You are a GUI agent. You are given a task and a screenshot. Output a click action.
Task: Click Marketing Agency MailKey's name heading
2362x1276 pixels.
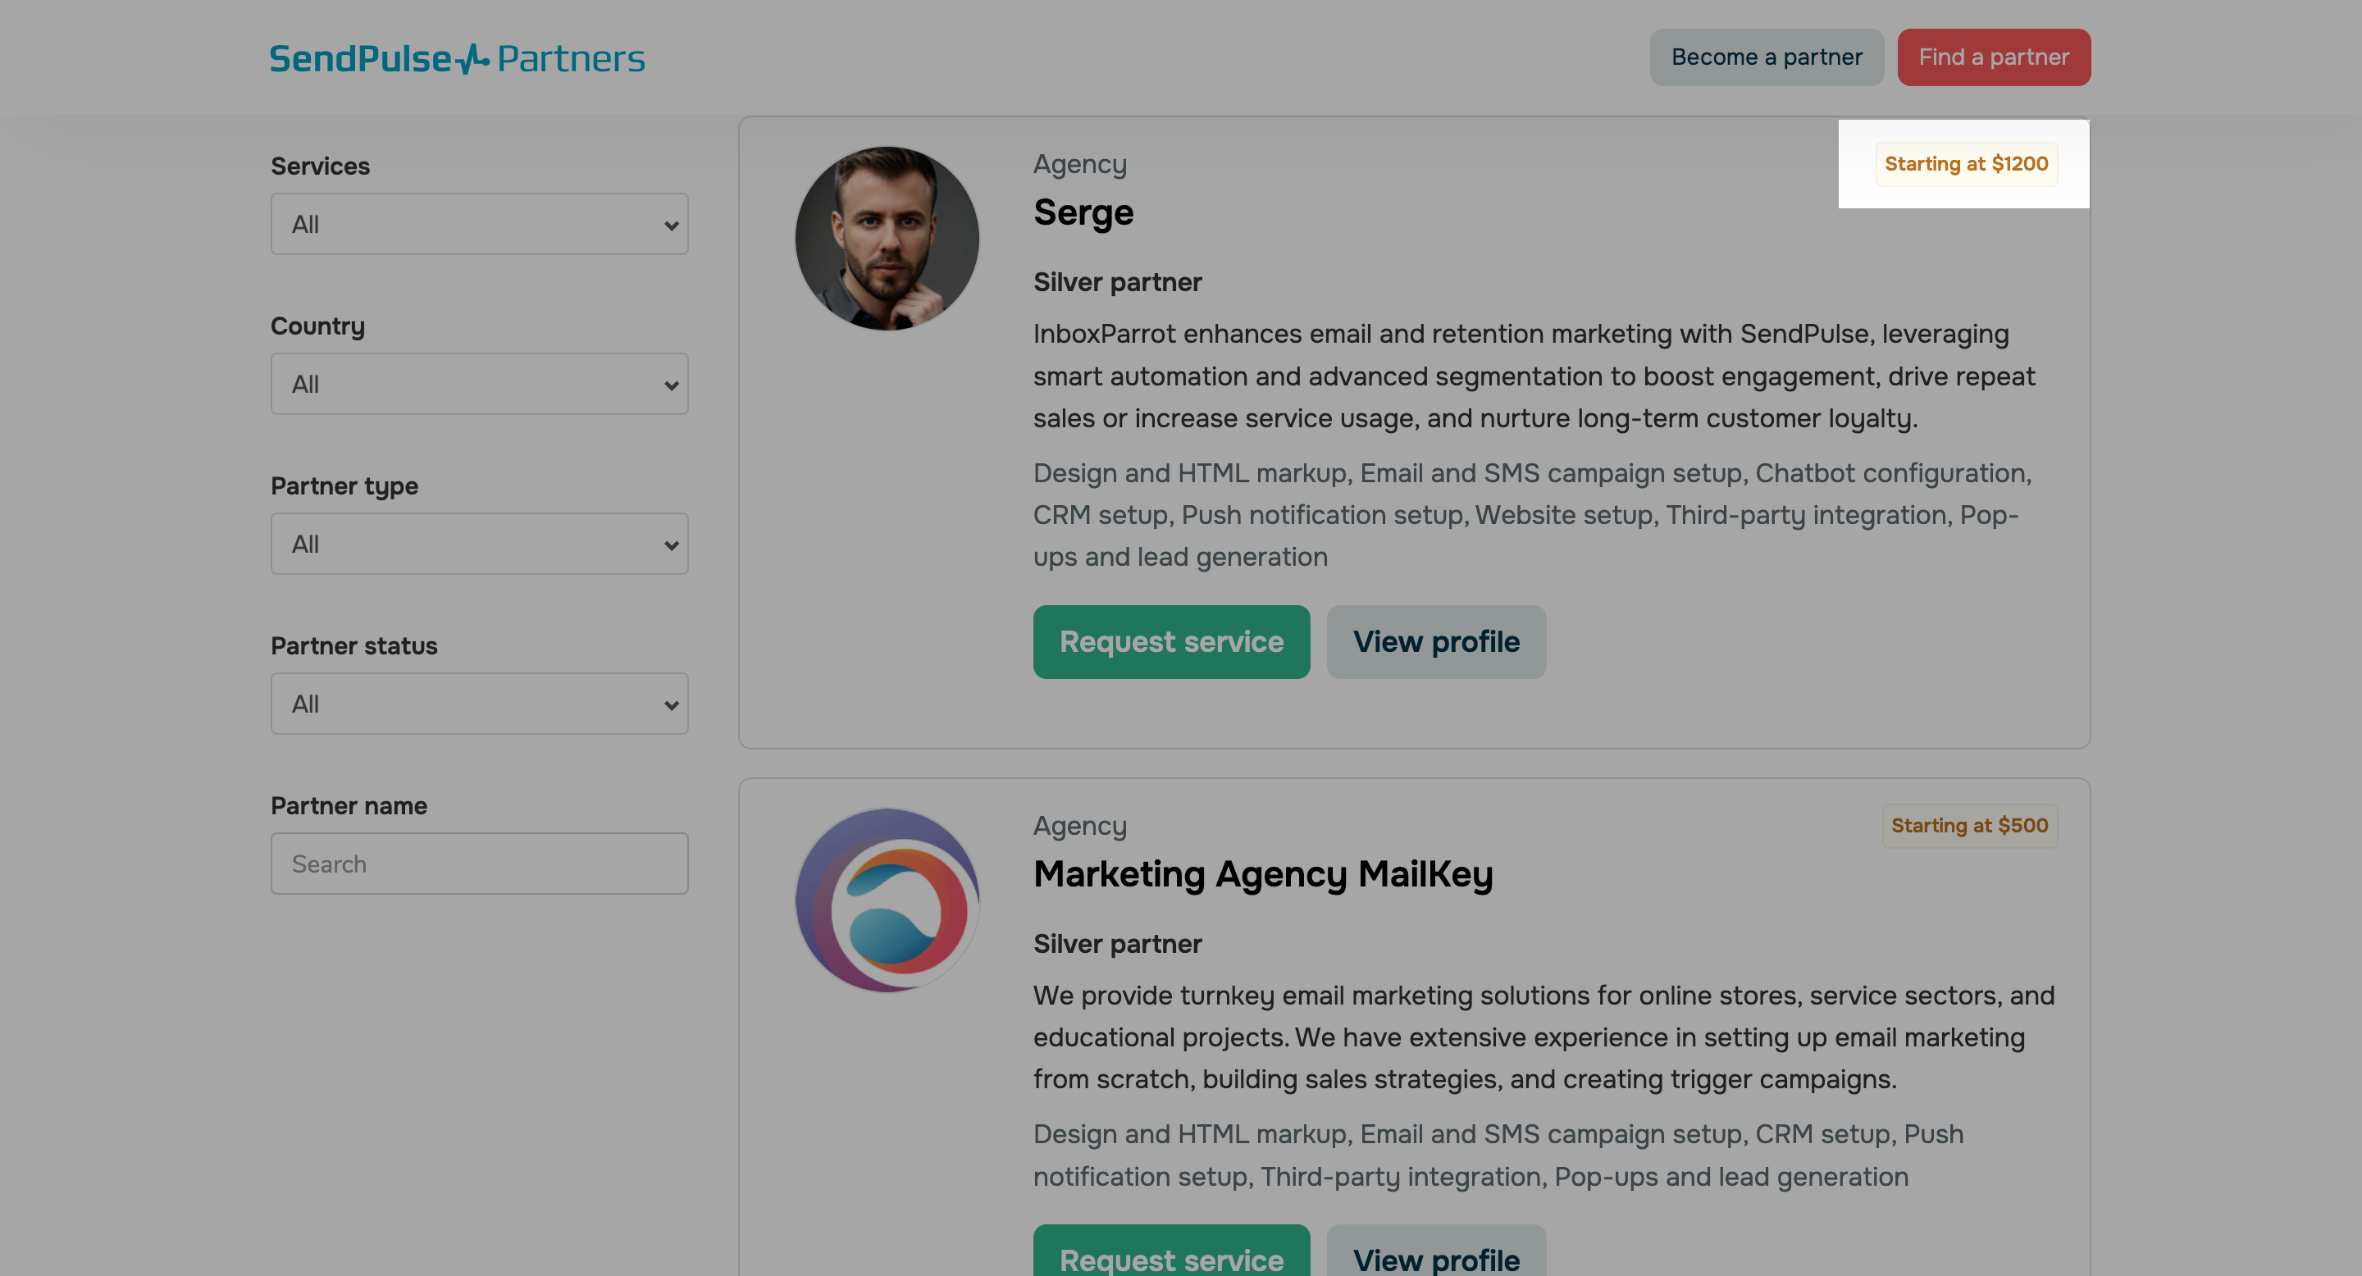point(1264,873)
